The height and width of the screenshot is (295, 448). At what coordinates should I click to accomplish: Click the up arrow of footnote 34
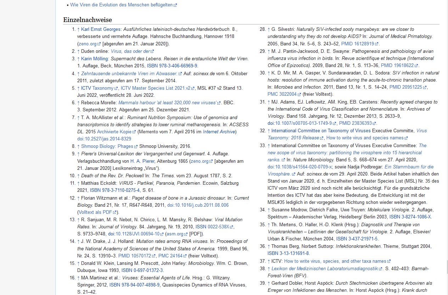[x=269, y=210]
